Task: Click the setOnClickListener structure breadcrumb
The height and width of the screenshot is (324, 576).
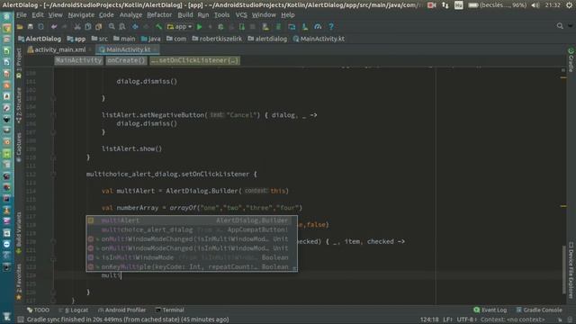Action: pyautogui.click(x=194, y=60)
